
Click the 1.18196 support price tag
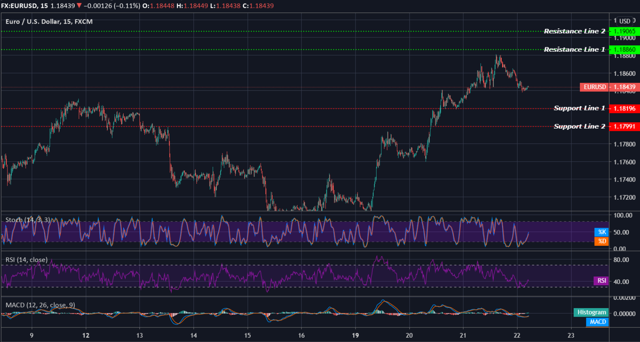click(x=624, y=108)
